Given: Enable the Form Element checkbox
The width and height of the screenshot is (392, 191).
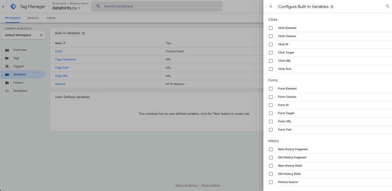Looking at the screenshot, I should click(x=271, y=89).
